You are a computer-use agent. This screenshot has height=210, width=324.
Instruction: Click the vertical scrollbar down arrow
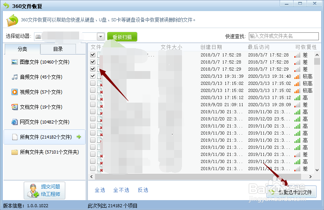point(317,170)
